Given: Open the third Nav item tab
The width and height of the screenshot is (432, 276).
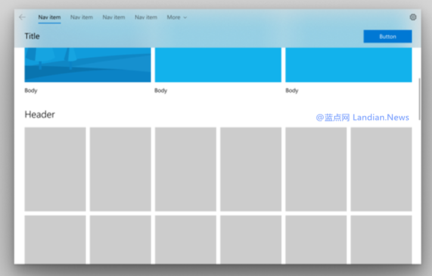Looking at the screenshot, I should click(x=114, y=17).
